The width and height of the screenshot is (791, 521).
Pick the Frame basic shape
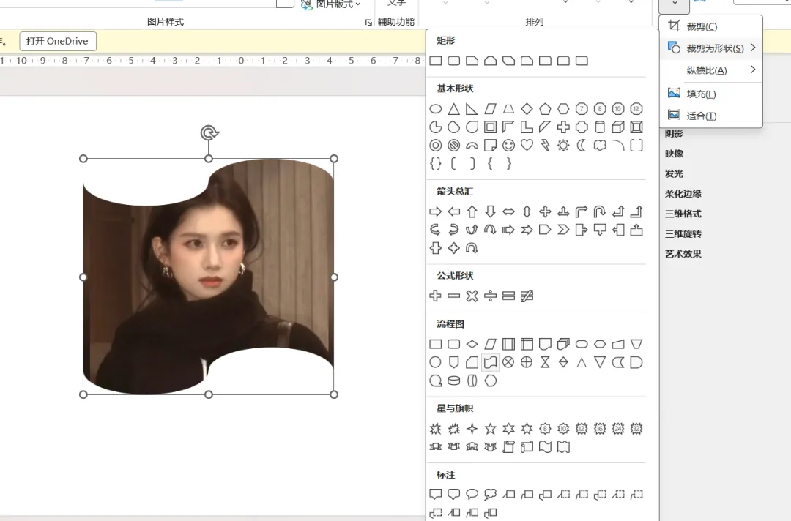pos(490,127)
